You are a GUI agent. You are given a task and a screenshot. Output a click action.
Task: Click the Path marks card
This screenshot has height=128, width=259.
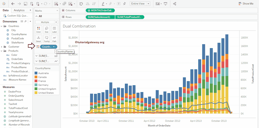click(54, 39)
